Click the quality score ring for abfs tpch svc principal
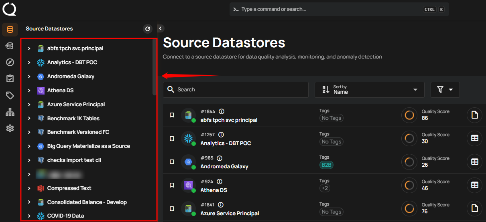Screen dimensions: 486x222 click(409, 115)
